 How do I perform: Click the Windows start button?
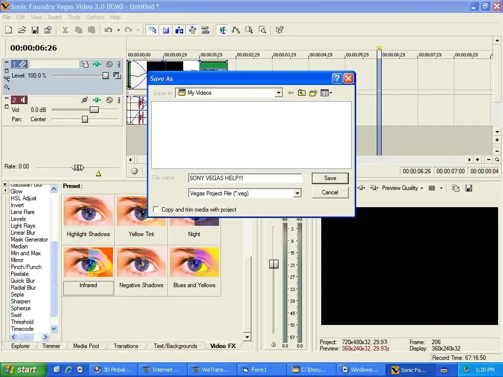(23, 370)
